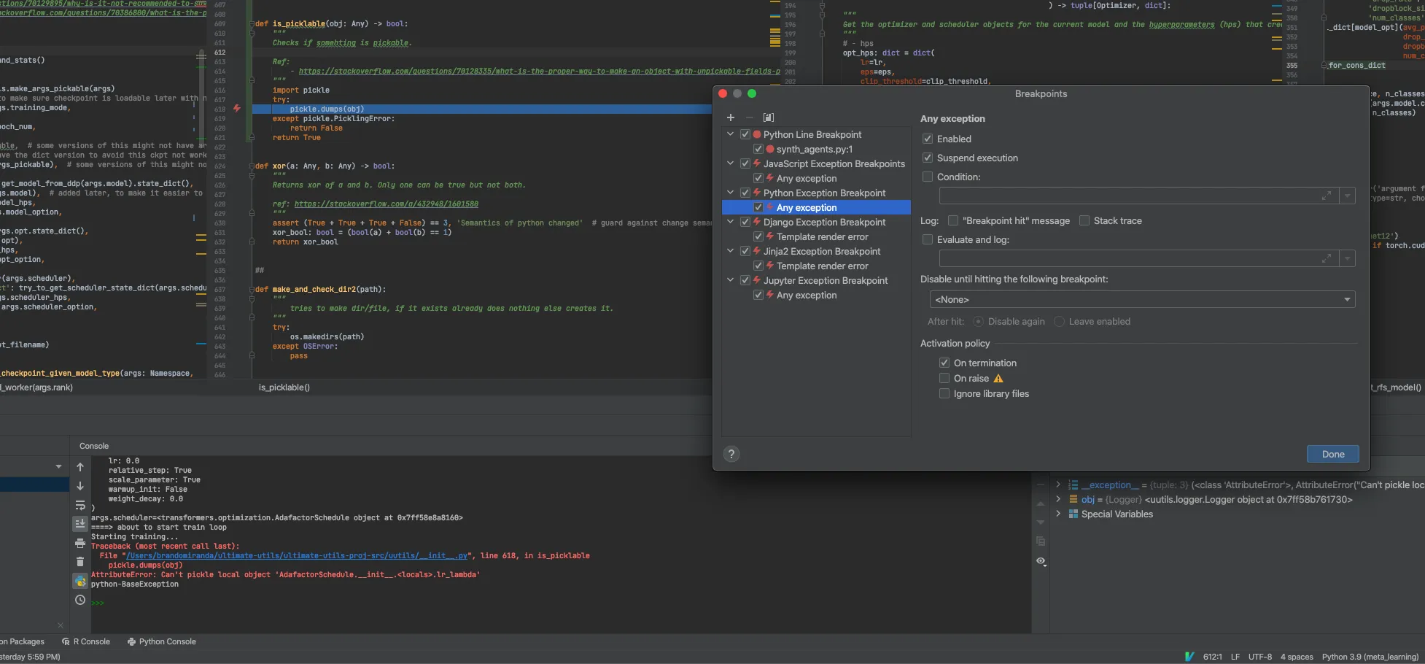Click the eye watches icon in variables
Viewport: 1425px width, 664px height.
point(1041,561)
